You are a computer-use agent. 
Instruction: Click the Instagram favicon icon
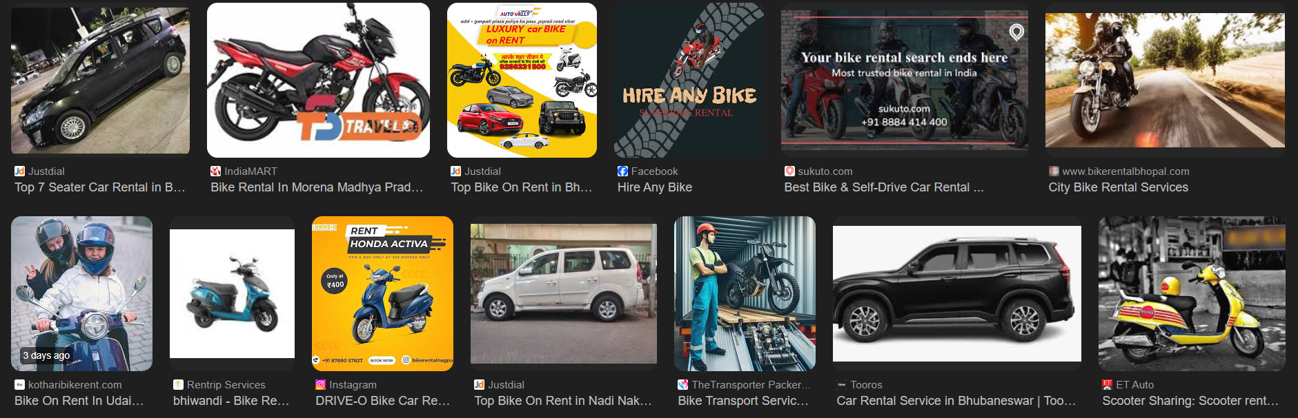tap(321, 385)
